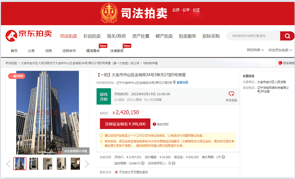
Task: Click help icon next to 竞价周期 1天
Action: point(223,157)
